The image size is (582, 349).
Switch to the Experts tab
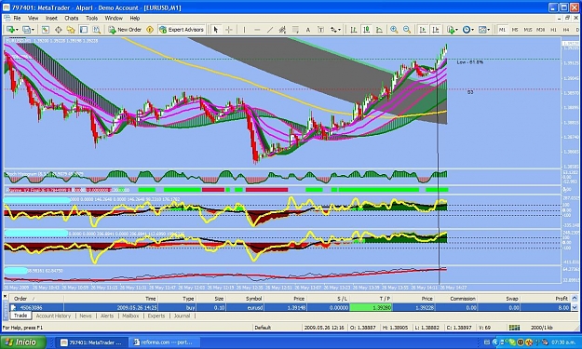coord(156,316)
